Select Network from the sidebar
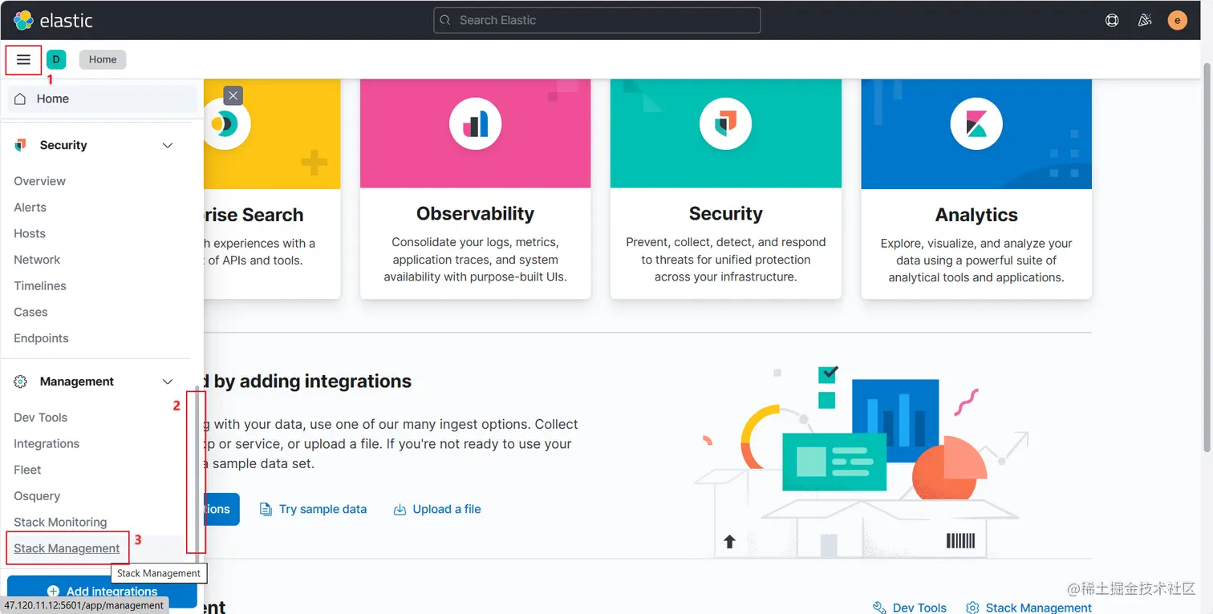 coord(37,260)
